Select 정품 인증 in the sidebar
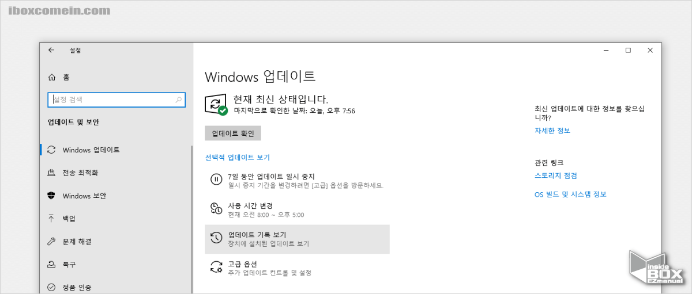Viewport: 692px width, 294px height. pyautogui.click(x=115, y=286)
